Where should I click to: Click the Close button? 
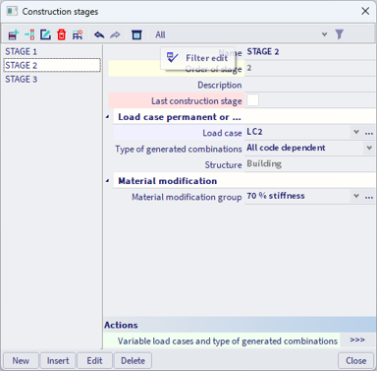point(356,361)
